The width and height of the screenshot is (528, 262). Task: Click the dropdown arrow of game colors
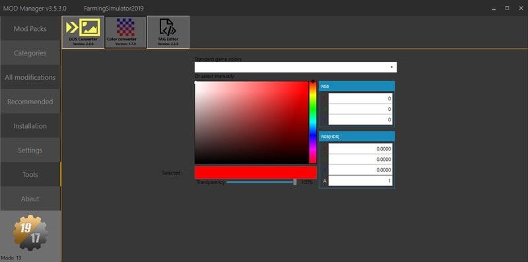click(x=391, y=67)
